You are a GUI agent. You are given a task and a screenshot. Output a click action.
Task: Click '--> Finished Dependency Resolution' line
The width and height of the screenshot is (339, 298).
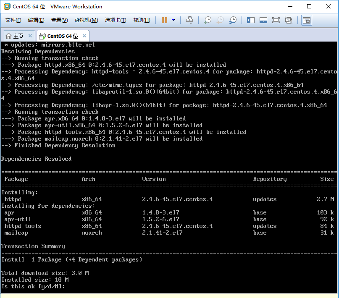[x=58, y=146]
